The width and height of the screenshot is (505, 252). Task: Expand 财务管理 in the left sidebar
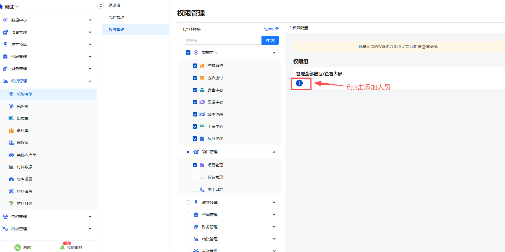90,69
